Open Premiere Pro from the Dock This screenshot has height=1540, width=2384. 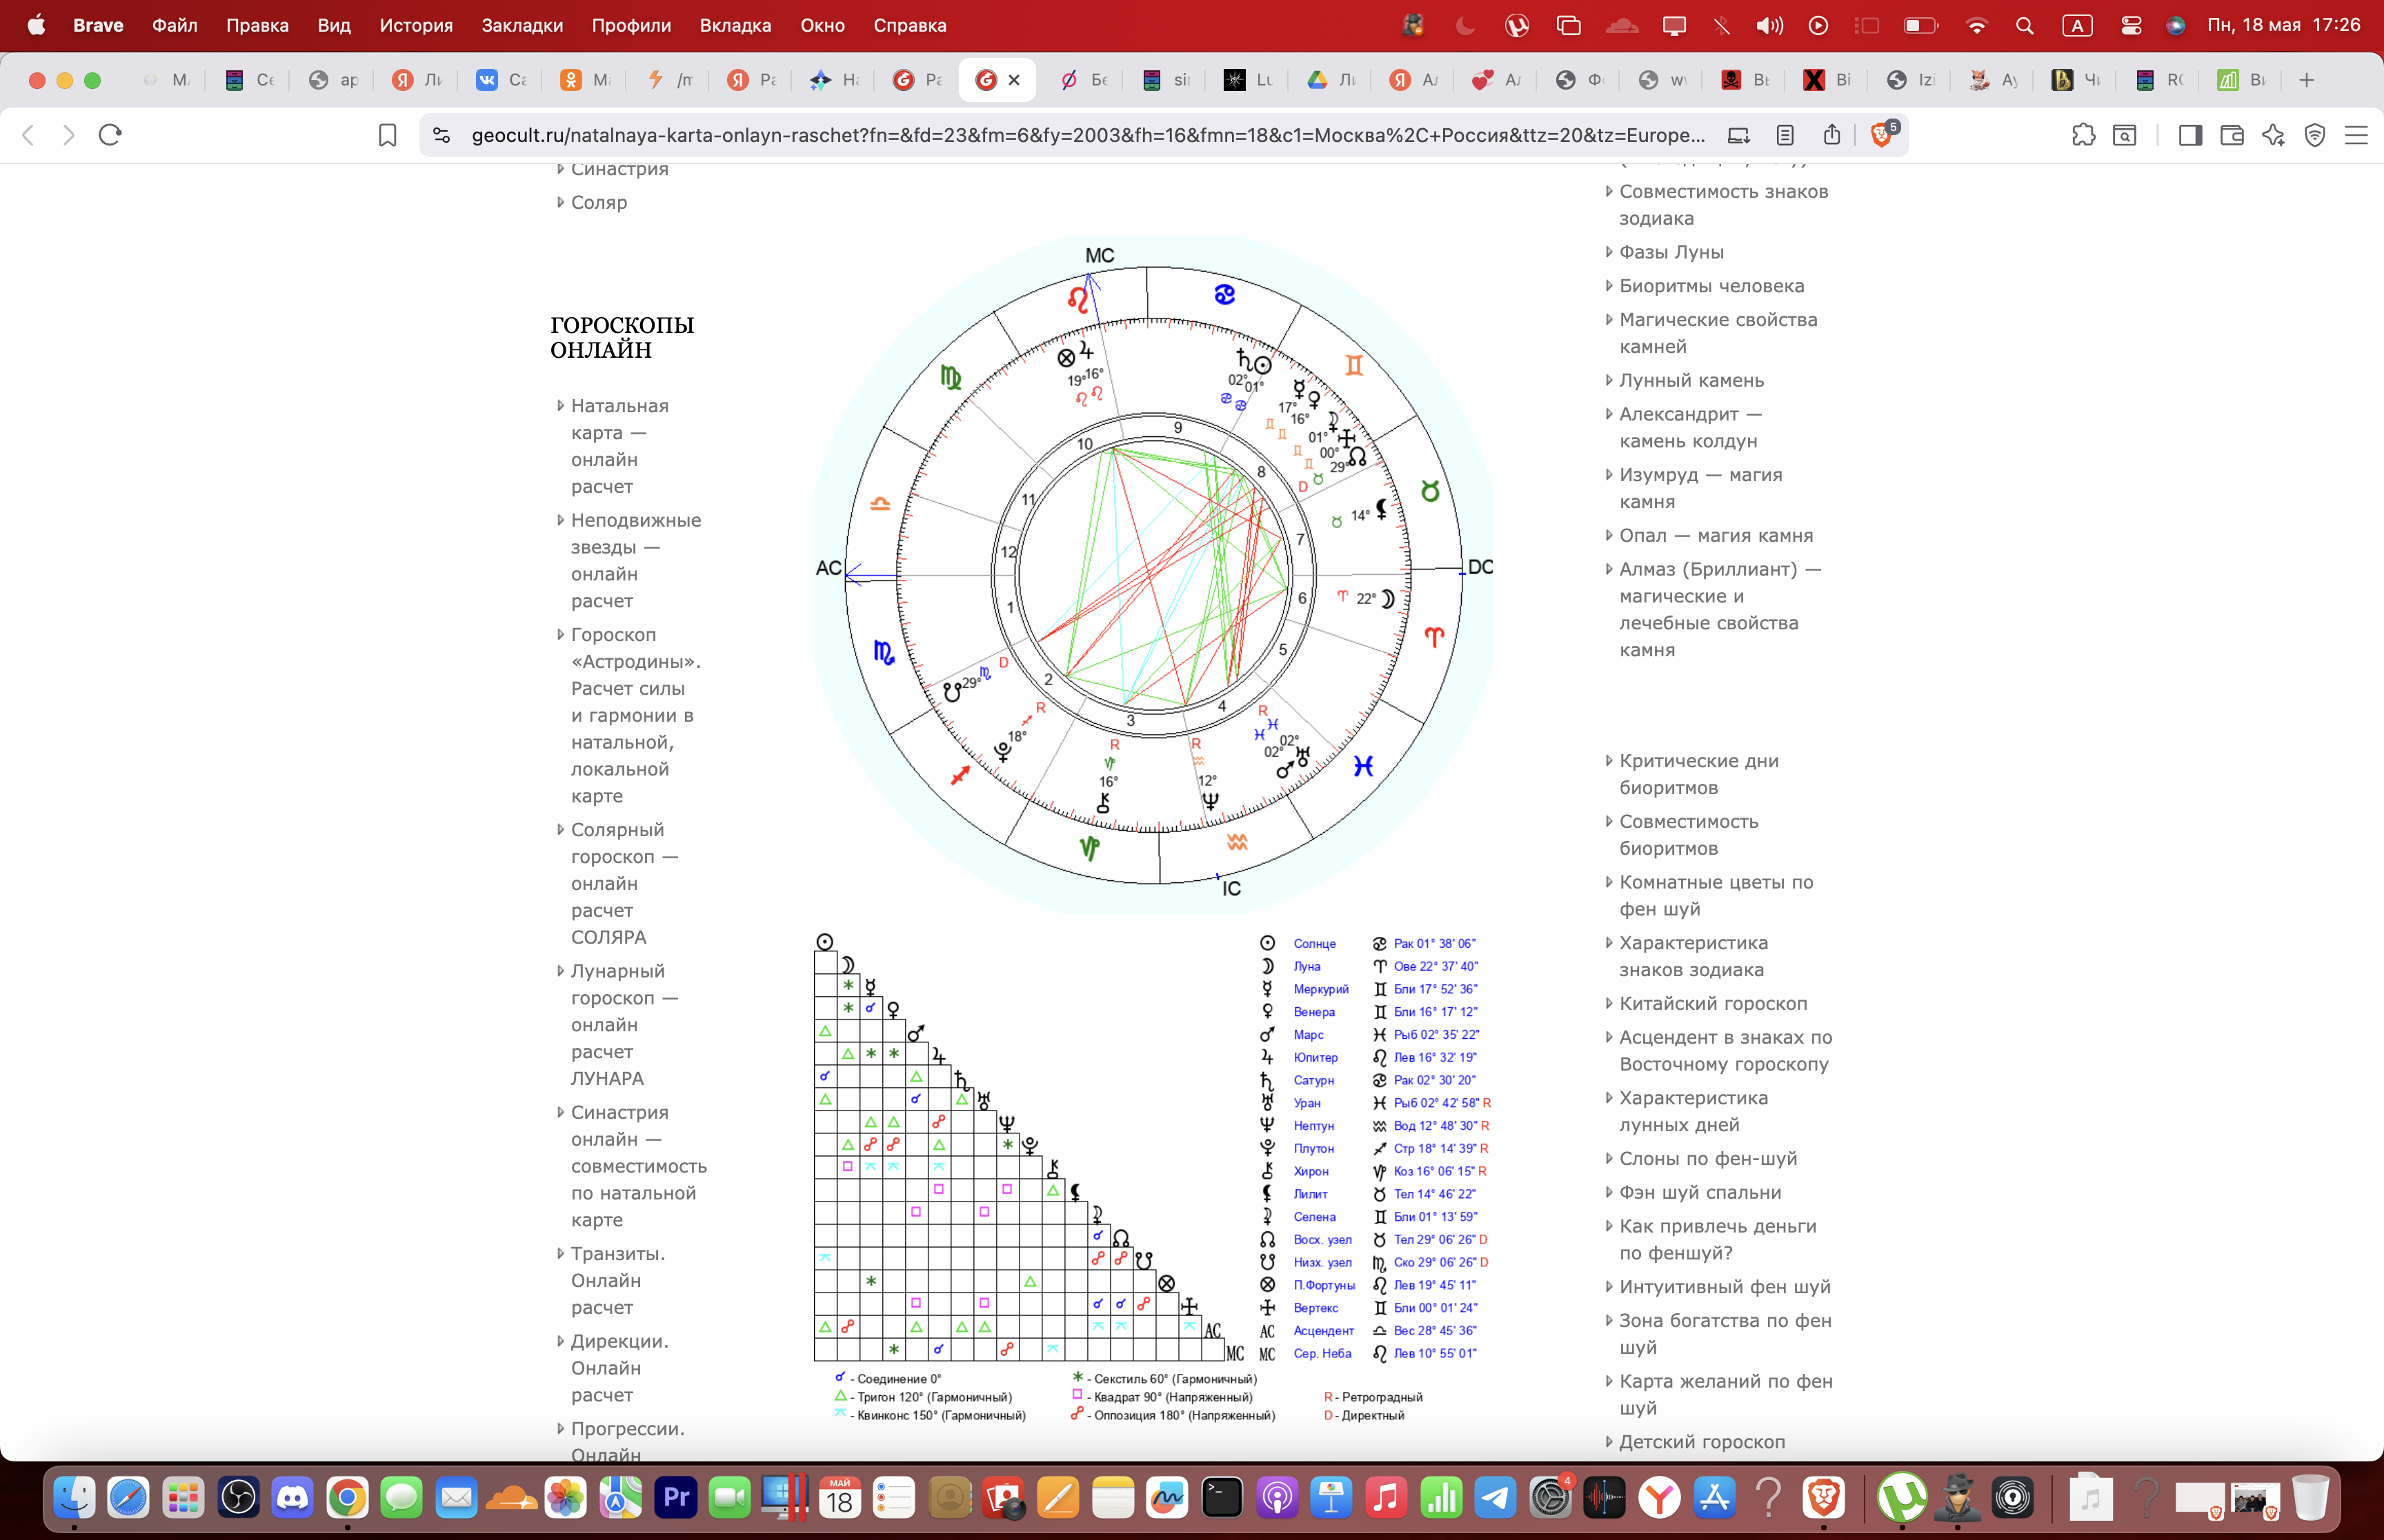coord(676,1497)
